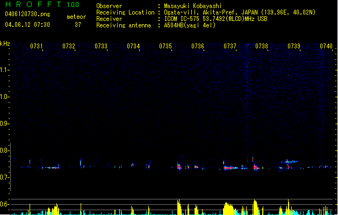Click the HROFFT 1.0.0 title text

[42, 4]
